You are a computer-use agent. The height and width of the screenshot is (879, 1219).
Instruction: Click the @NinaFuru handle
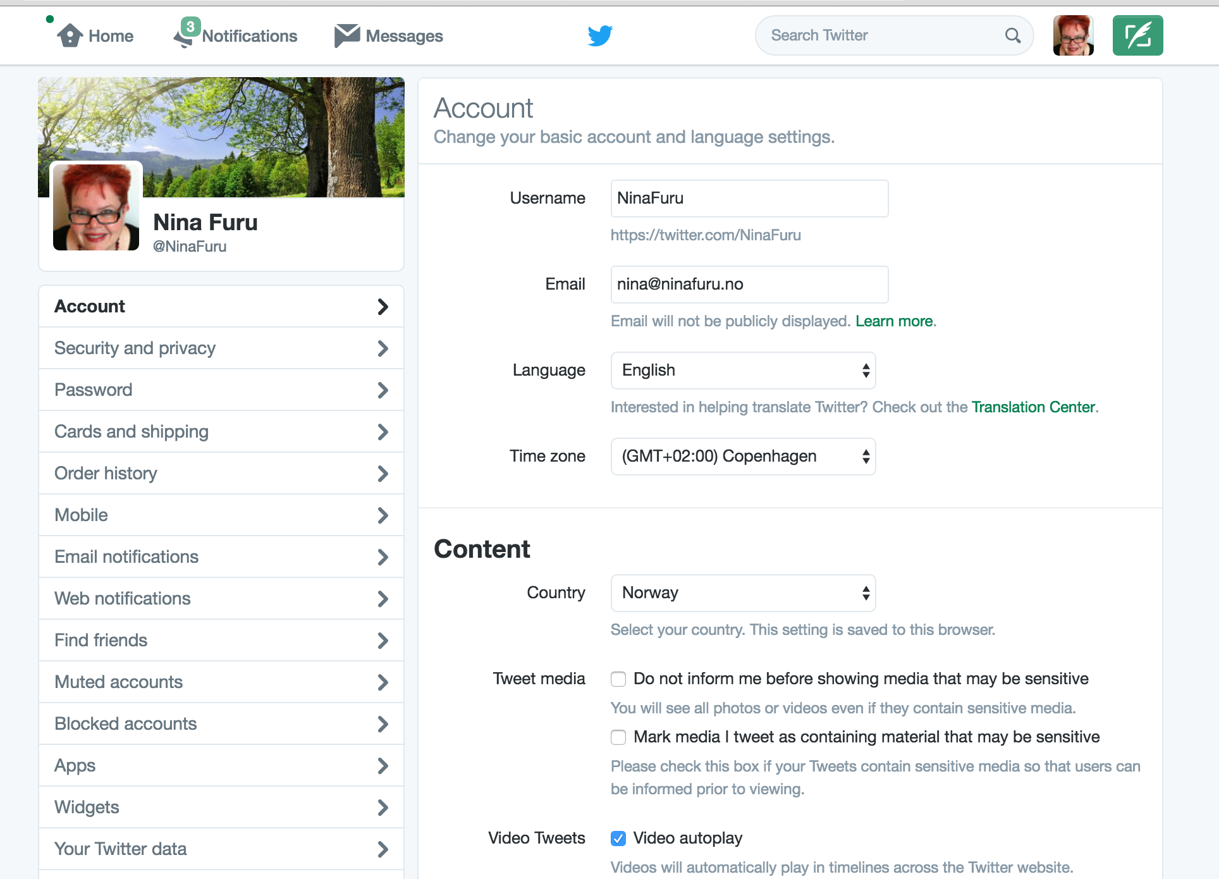coord(190,247)
